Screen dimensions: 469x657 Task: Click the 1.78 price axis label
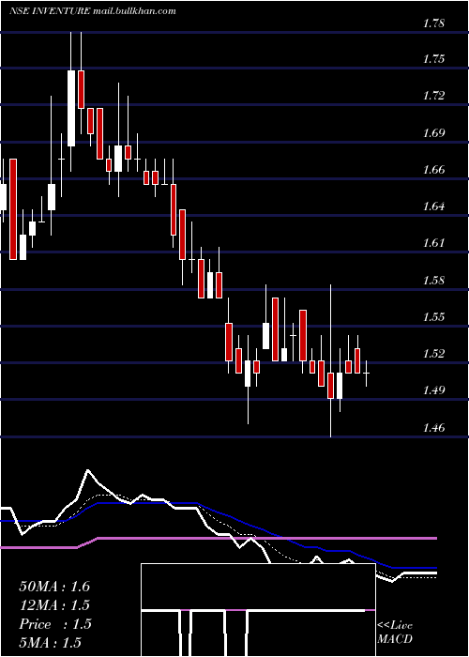point(433,23)
